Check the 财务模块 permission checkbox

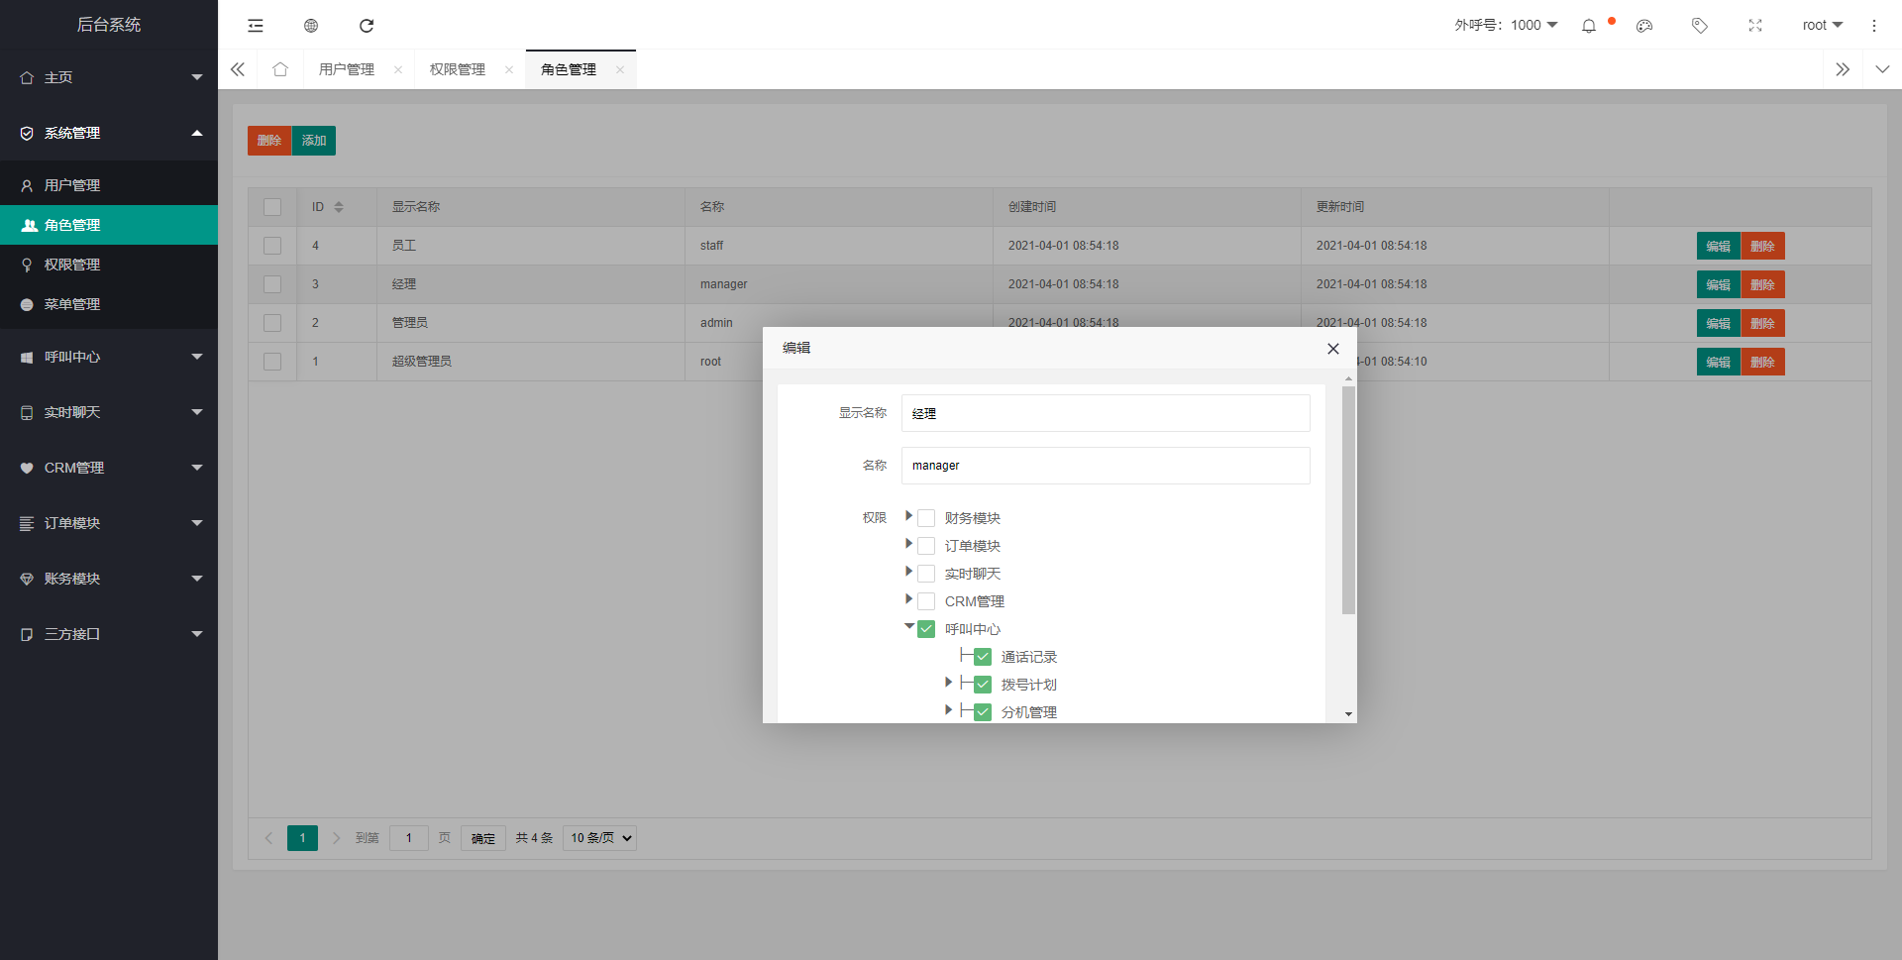point(926,518)
